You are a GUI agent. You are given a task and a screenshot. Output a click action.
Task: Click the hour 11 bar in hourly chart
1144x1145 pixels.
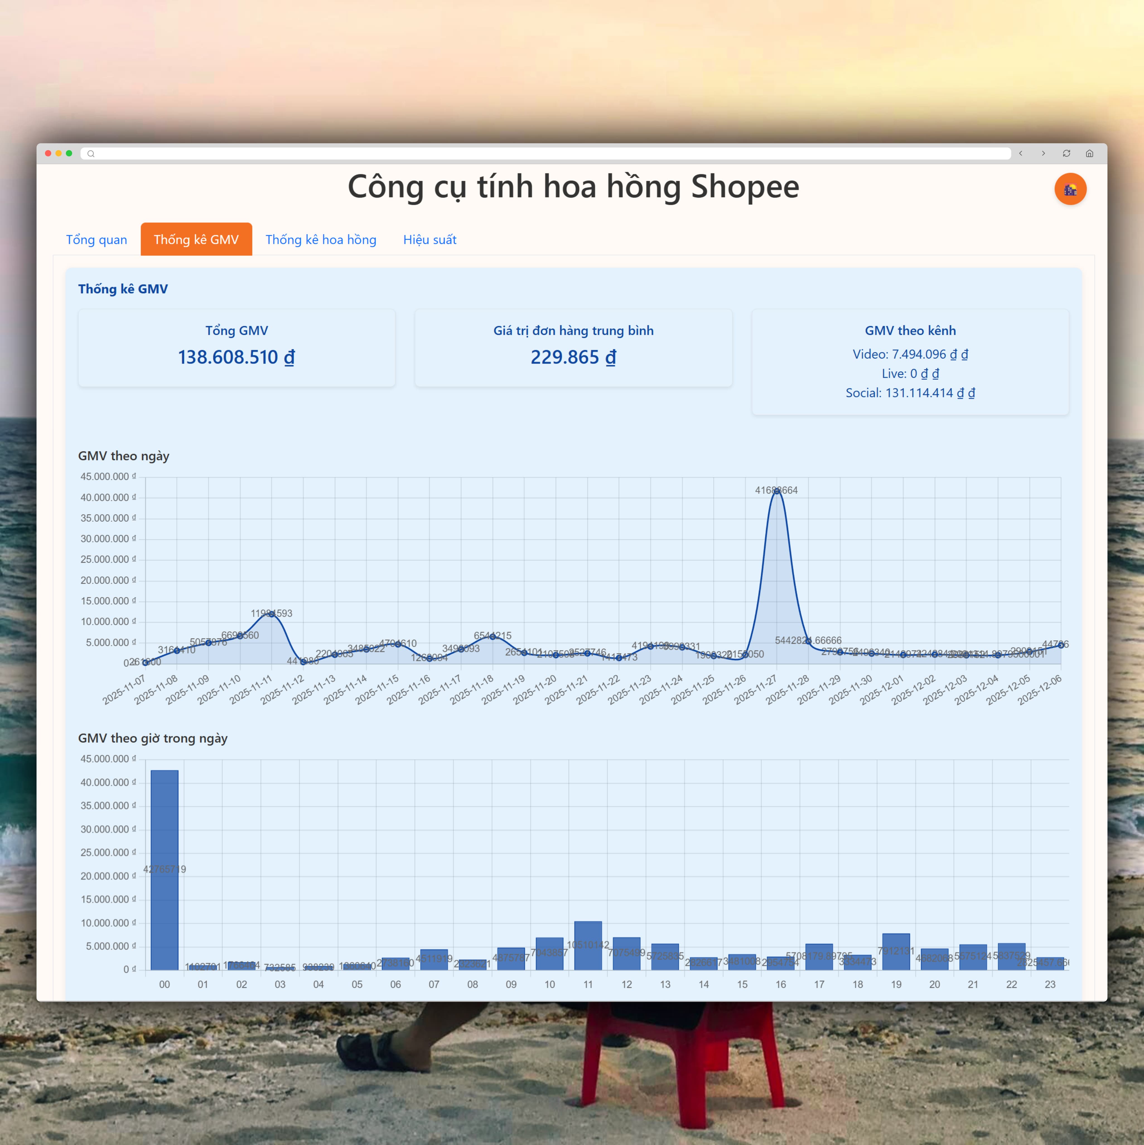[x=588, y=945]
